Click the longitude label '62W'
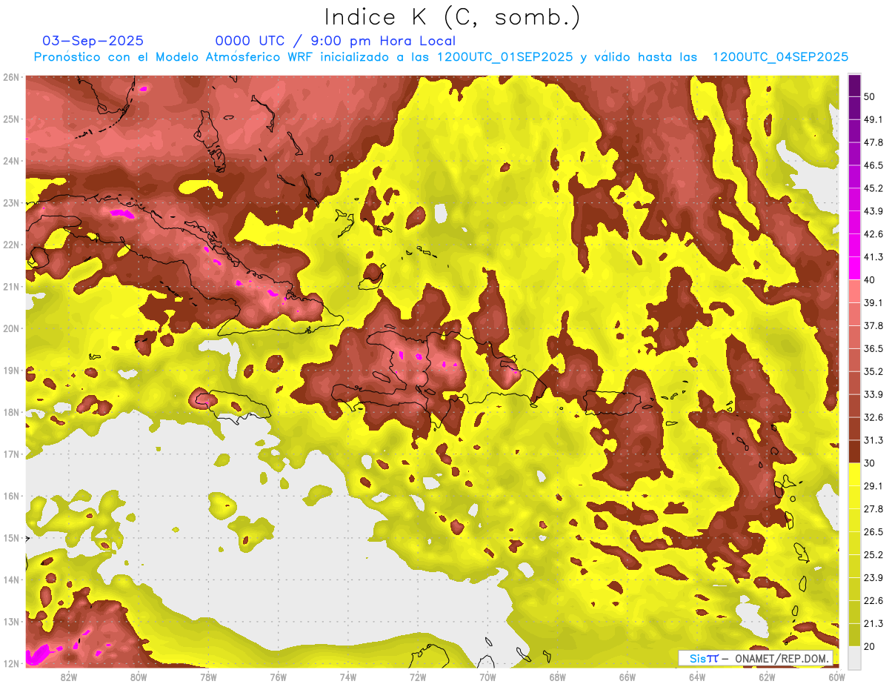Image resolution: width=889 pixels, height=687 pixels. [767, 677]
